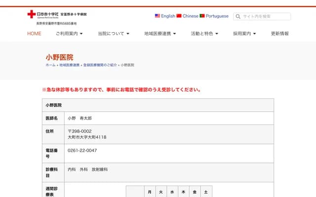Expand the ご利用案内 dropdown menu
This screenshot has height=197, width=316.
click(69, 33)
